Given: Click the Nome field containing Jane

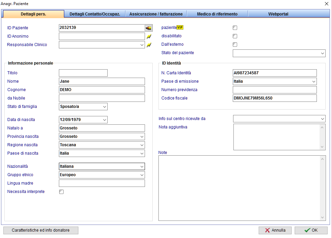Looking at the screenshot, I should [102, 81].
